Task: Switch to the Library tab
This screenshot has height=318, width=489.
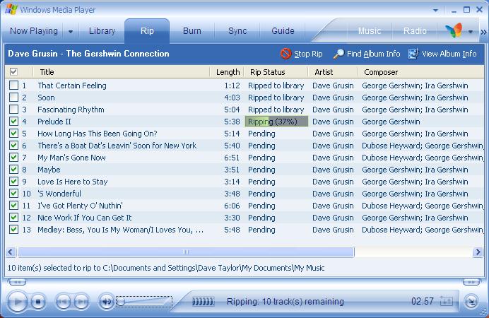Action: (x=102, y=31)
